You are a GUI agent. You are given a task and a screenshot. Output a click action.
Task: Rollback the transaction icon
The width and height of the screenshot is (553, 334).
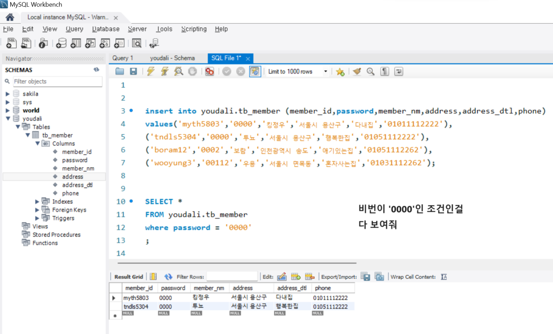point(241,71)
